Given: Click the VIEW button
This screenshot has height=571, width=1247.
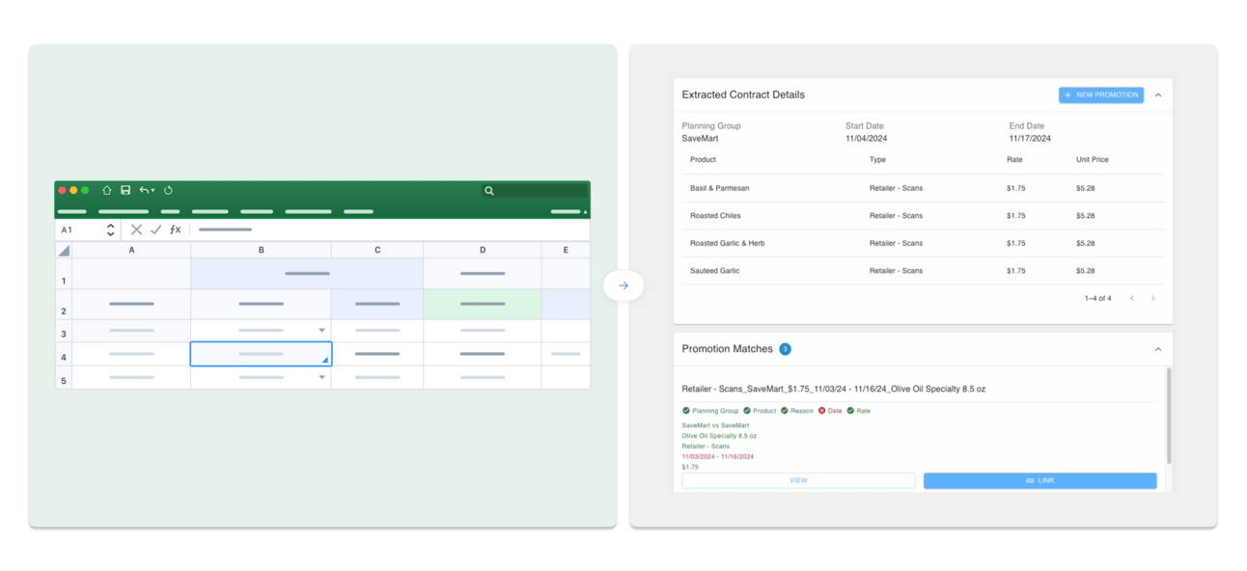Looking at the screenshot, I should tap(798, 480).
